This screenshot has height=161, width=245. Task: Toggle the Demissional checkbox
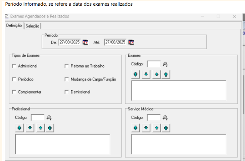coord(66,92)
